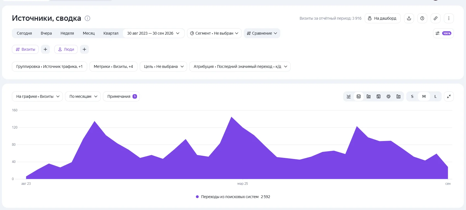466x210 pixels.
Task: Open the «Примечания» notes button
Action: (121, 96)
